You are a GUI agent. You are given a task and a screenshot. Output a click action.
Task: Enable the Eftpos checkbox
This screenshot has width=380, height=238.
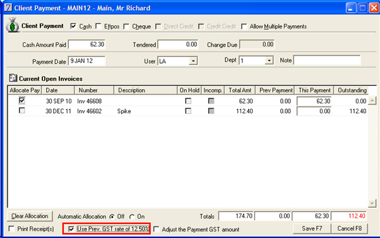click(98, 26)
